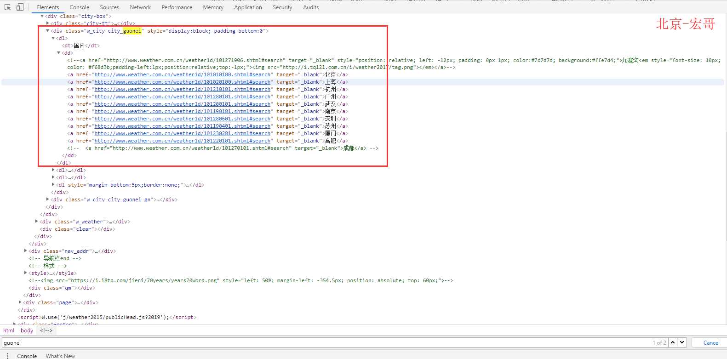Select the div class qm node
727x359 pixels.
click(x=62, y=288)
